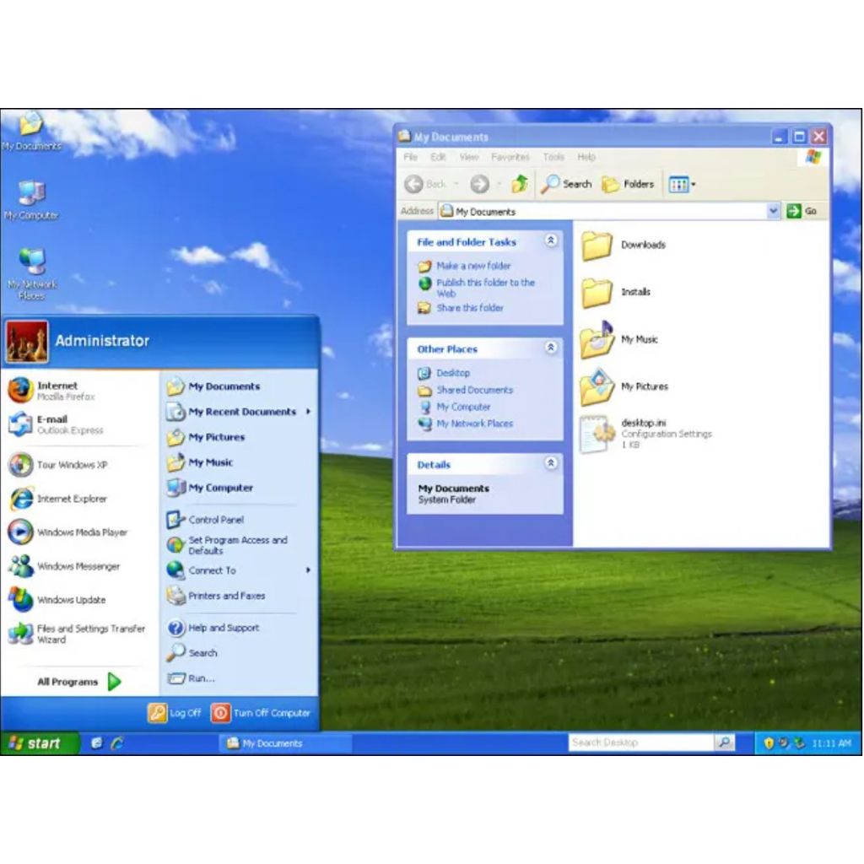
Task: Click the My Computer desktop icon
Action: pos(31,200)
